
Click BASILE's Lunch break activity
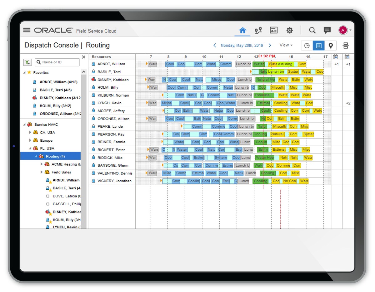pos(276,72)
